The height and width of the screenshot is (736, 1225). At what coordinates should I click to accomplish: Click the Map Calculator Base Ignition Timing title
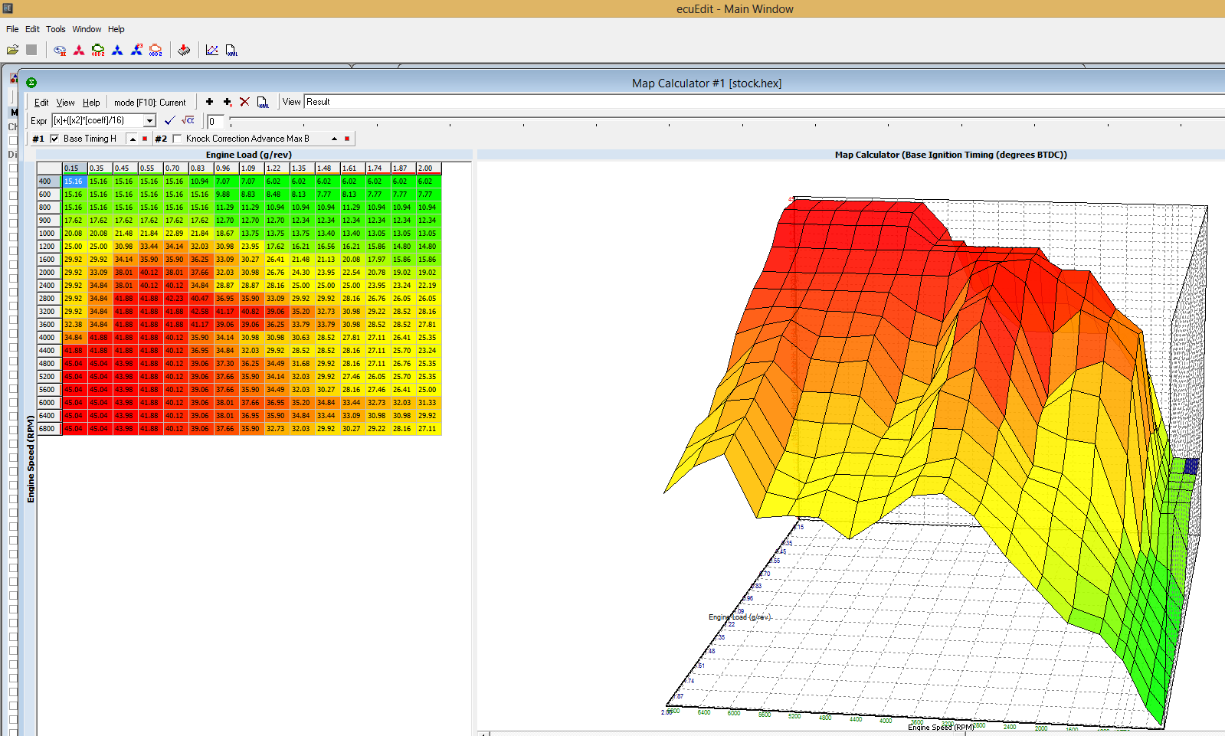click(951, 155)
